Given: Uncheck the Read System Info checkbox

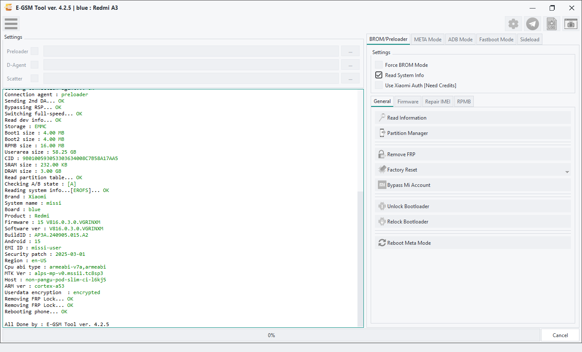Looking at the screenshot, I should pyautogui.click(x=379, y=75).
